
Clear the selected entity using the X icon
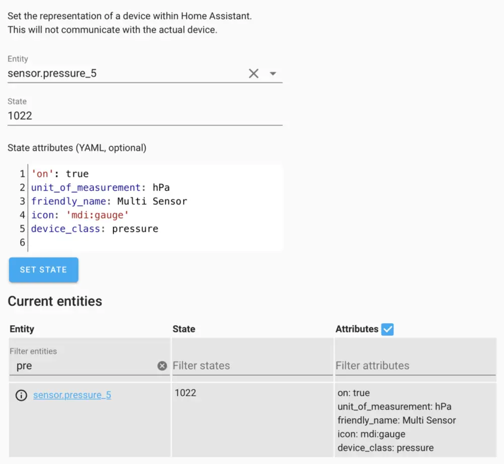[254, 73]
